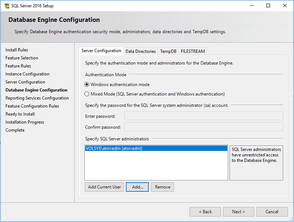Select the Server Configuration tab
The height and width of the screenshot is (222, 294).
(101, 51)
